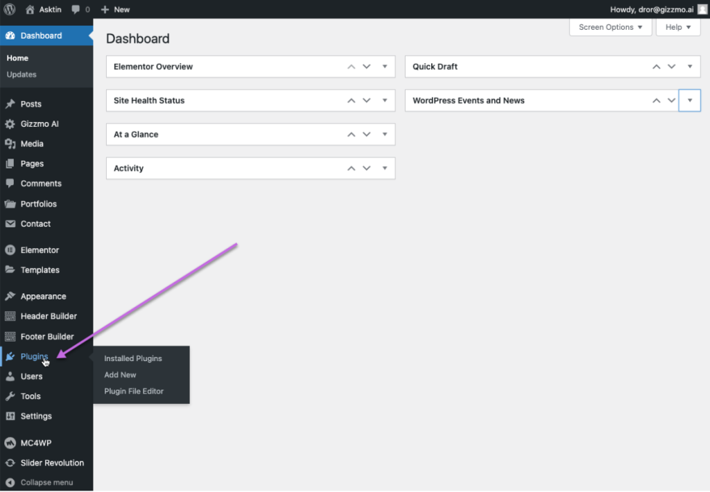
Task: Move Site Health Status panel down
Action: [x=367, y=100]
